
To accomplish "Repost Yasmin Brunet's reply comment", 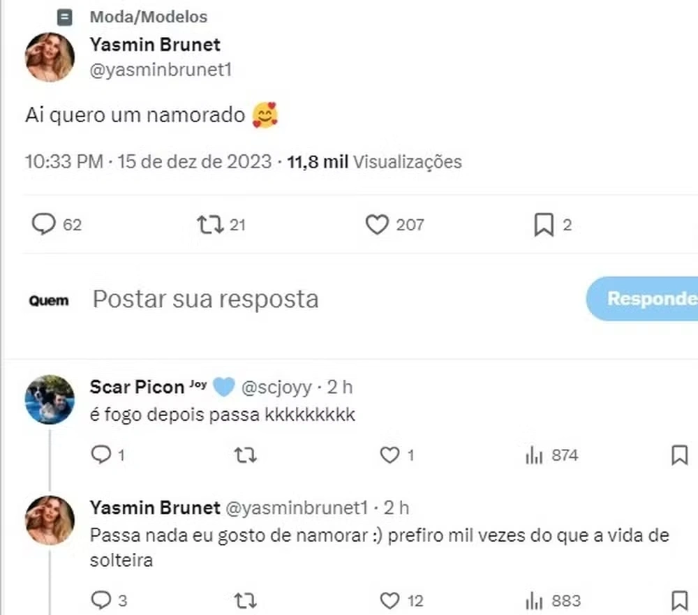I will 244,600.
